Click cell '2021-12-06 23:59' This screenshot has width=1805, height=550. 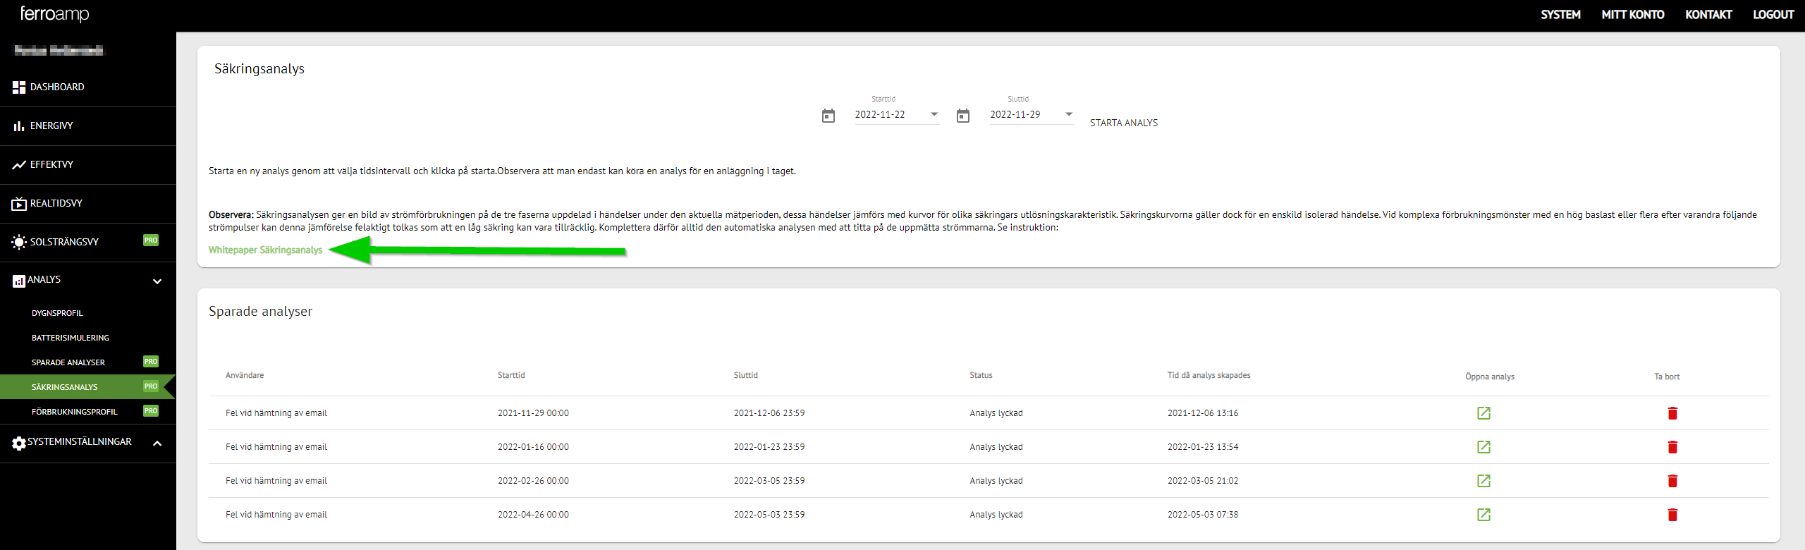click(769, 413)
